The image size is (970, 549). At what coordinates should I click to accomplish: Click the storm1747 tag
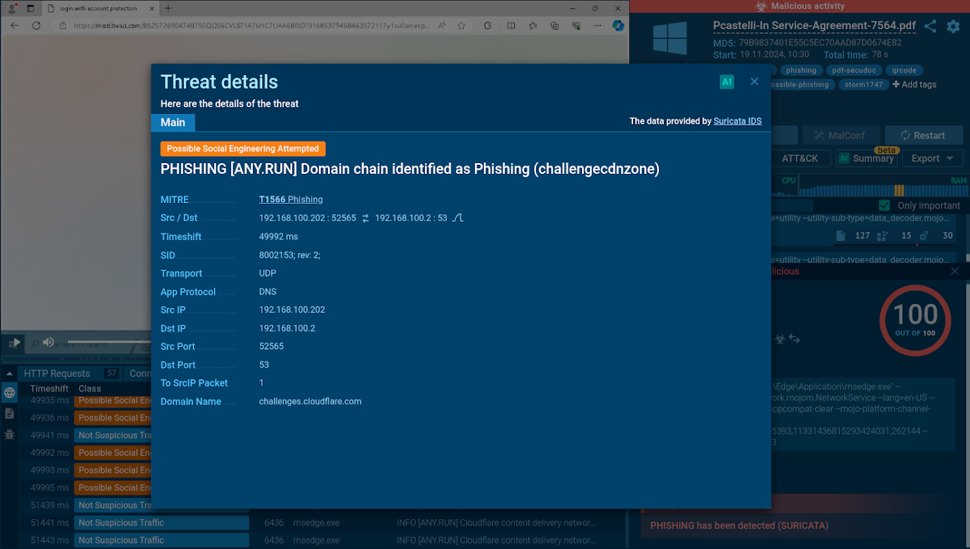coord(863,85)
